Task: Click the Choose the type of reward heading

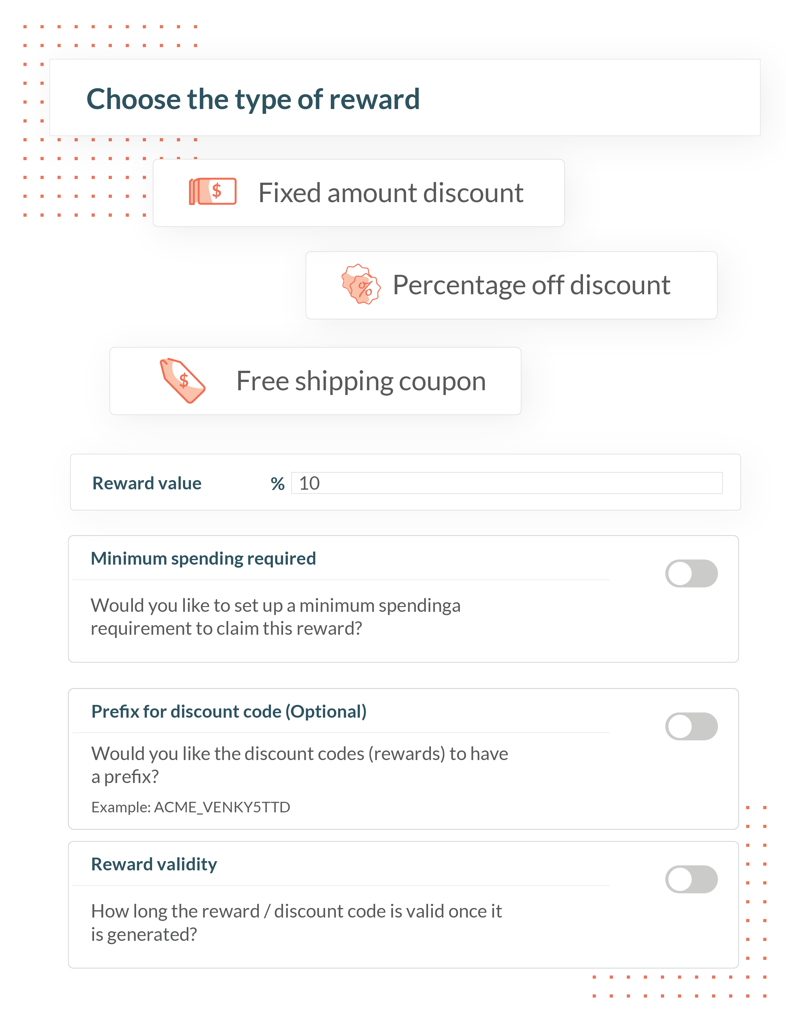Action: pyautogui.click(x=253, y=99)
